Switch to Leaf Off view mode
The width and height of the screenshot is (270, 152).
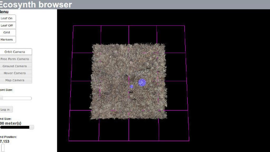[8, 25]
